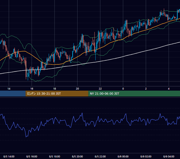
Task: Click the NY 21:00-06:00 JST session bar
Action: coord(134,94)
